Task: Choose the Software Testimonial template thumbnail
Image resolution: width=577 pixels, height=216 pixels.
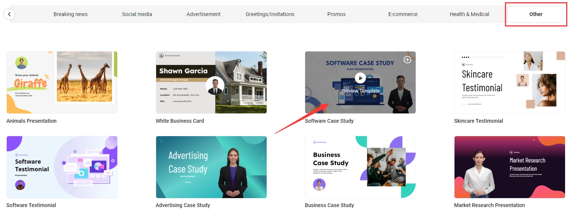Action: click(62, 167)
